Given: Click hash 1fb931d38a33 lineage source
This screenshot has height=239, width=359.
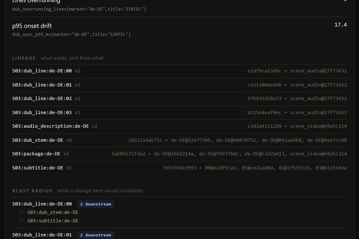Looking at the screenshot, I should [297, 98].
